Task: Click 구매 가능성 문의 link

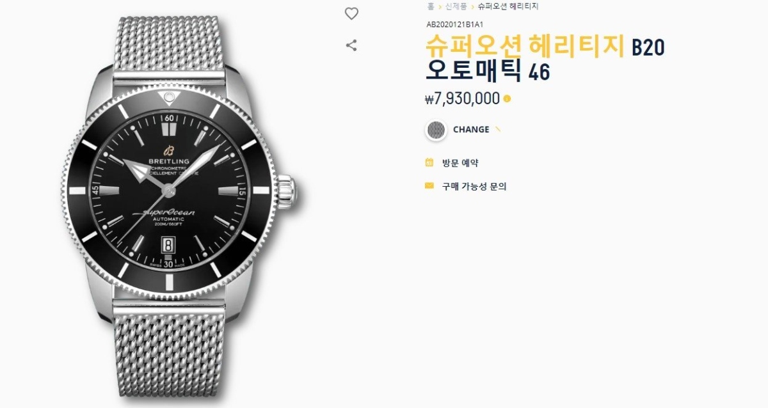Action: (x=474, y=187)
